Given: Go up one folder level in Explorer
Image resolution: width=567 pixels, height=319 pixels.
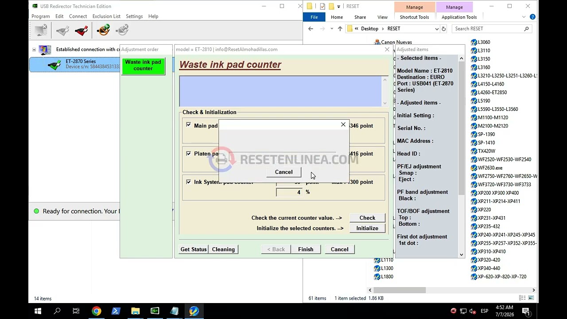Looking at the screenshot, I should pyautogui.click(x=340, y=29).
